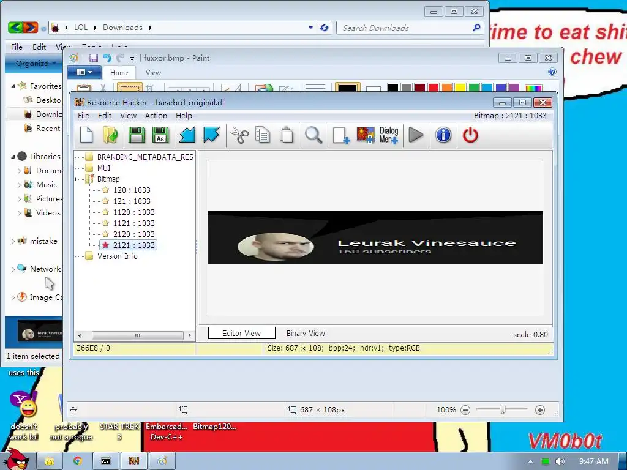Open Paint quick access toolbar dropdown
The width and height of the screenshot is (627, 470).
pos(132,59)
